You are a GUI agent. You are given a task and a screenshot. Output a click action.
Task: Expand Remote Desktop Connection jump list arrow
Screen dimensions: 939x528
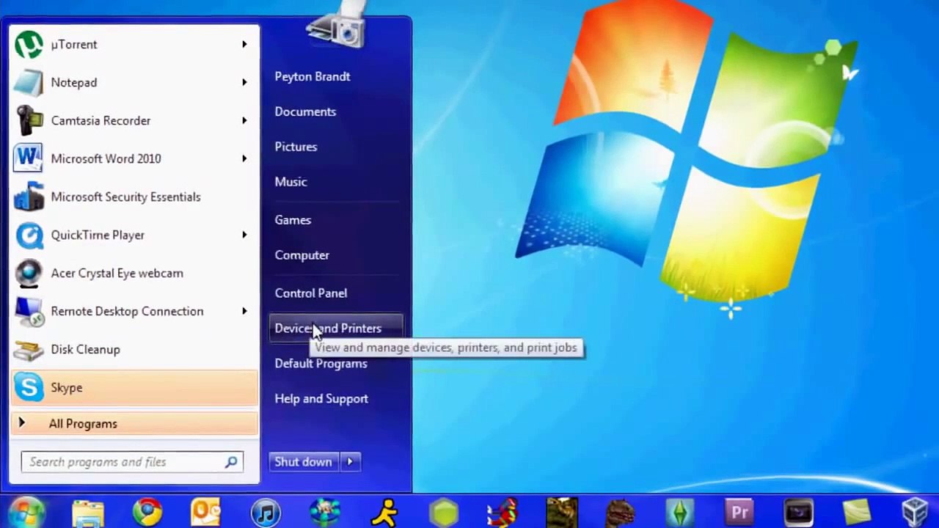(x=244, y=312)
